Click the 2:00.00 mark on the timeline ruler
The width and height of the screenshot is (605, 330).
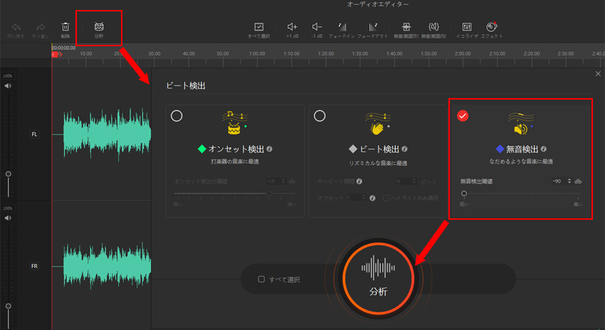pos(463,53)
